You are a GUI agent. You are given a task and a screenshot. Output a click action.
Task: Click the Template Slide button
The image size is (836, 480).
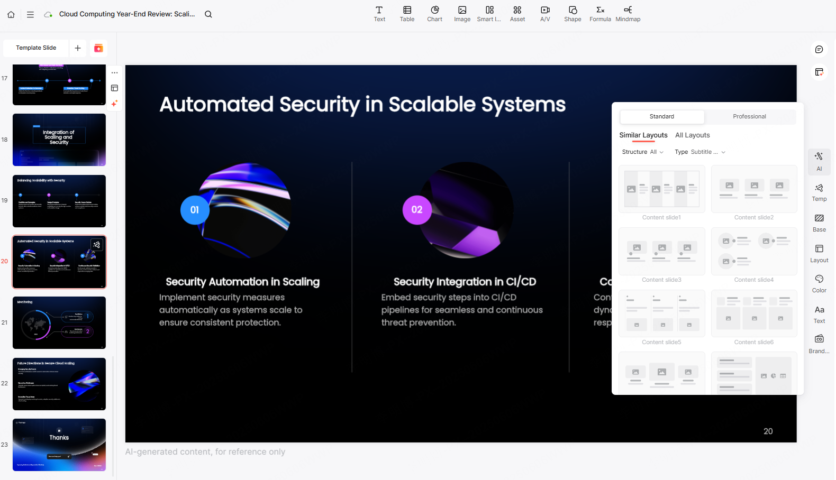pos(36,48)
